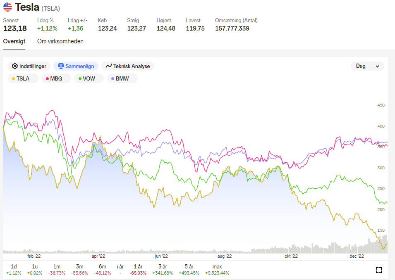This screenshot has height=280, width=395.
Task: Select the 1d time range
Action: [x=14, y=270]
